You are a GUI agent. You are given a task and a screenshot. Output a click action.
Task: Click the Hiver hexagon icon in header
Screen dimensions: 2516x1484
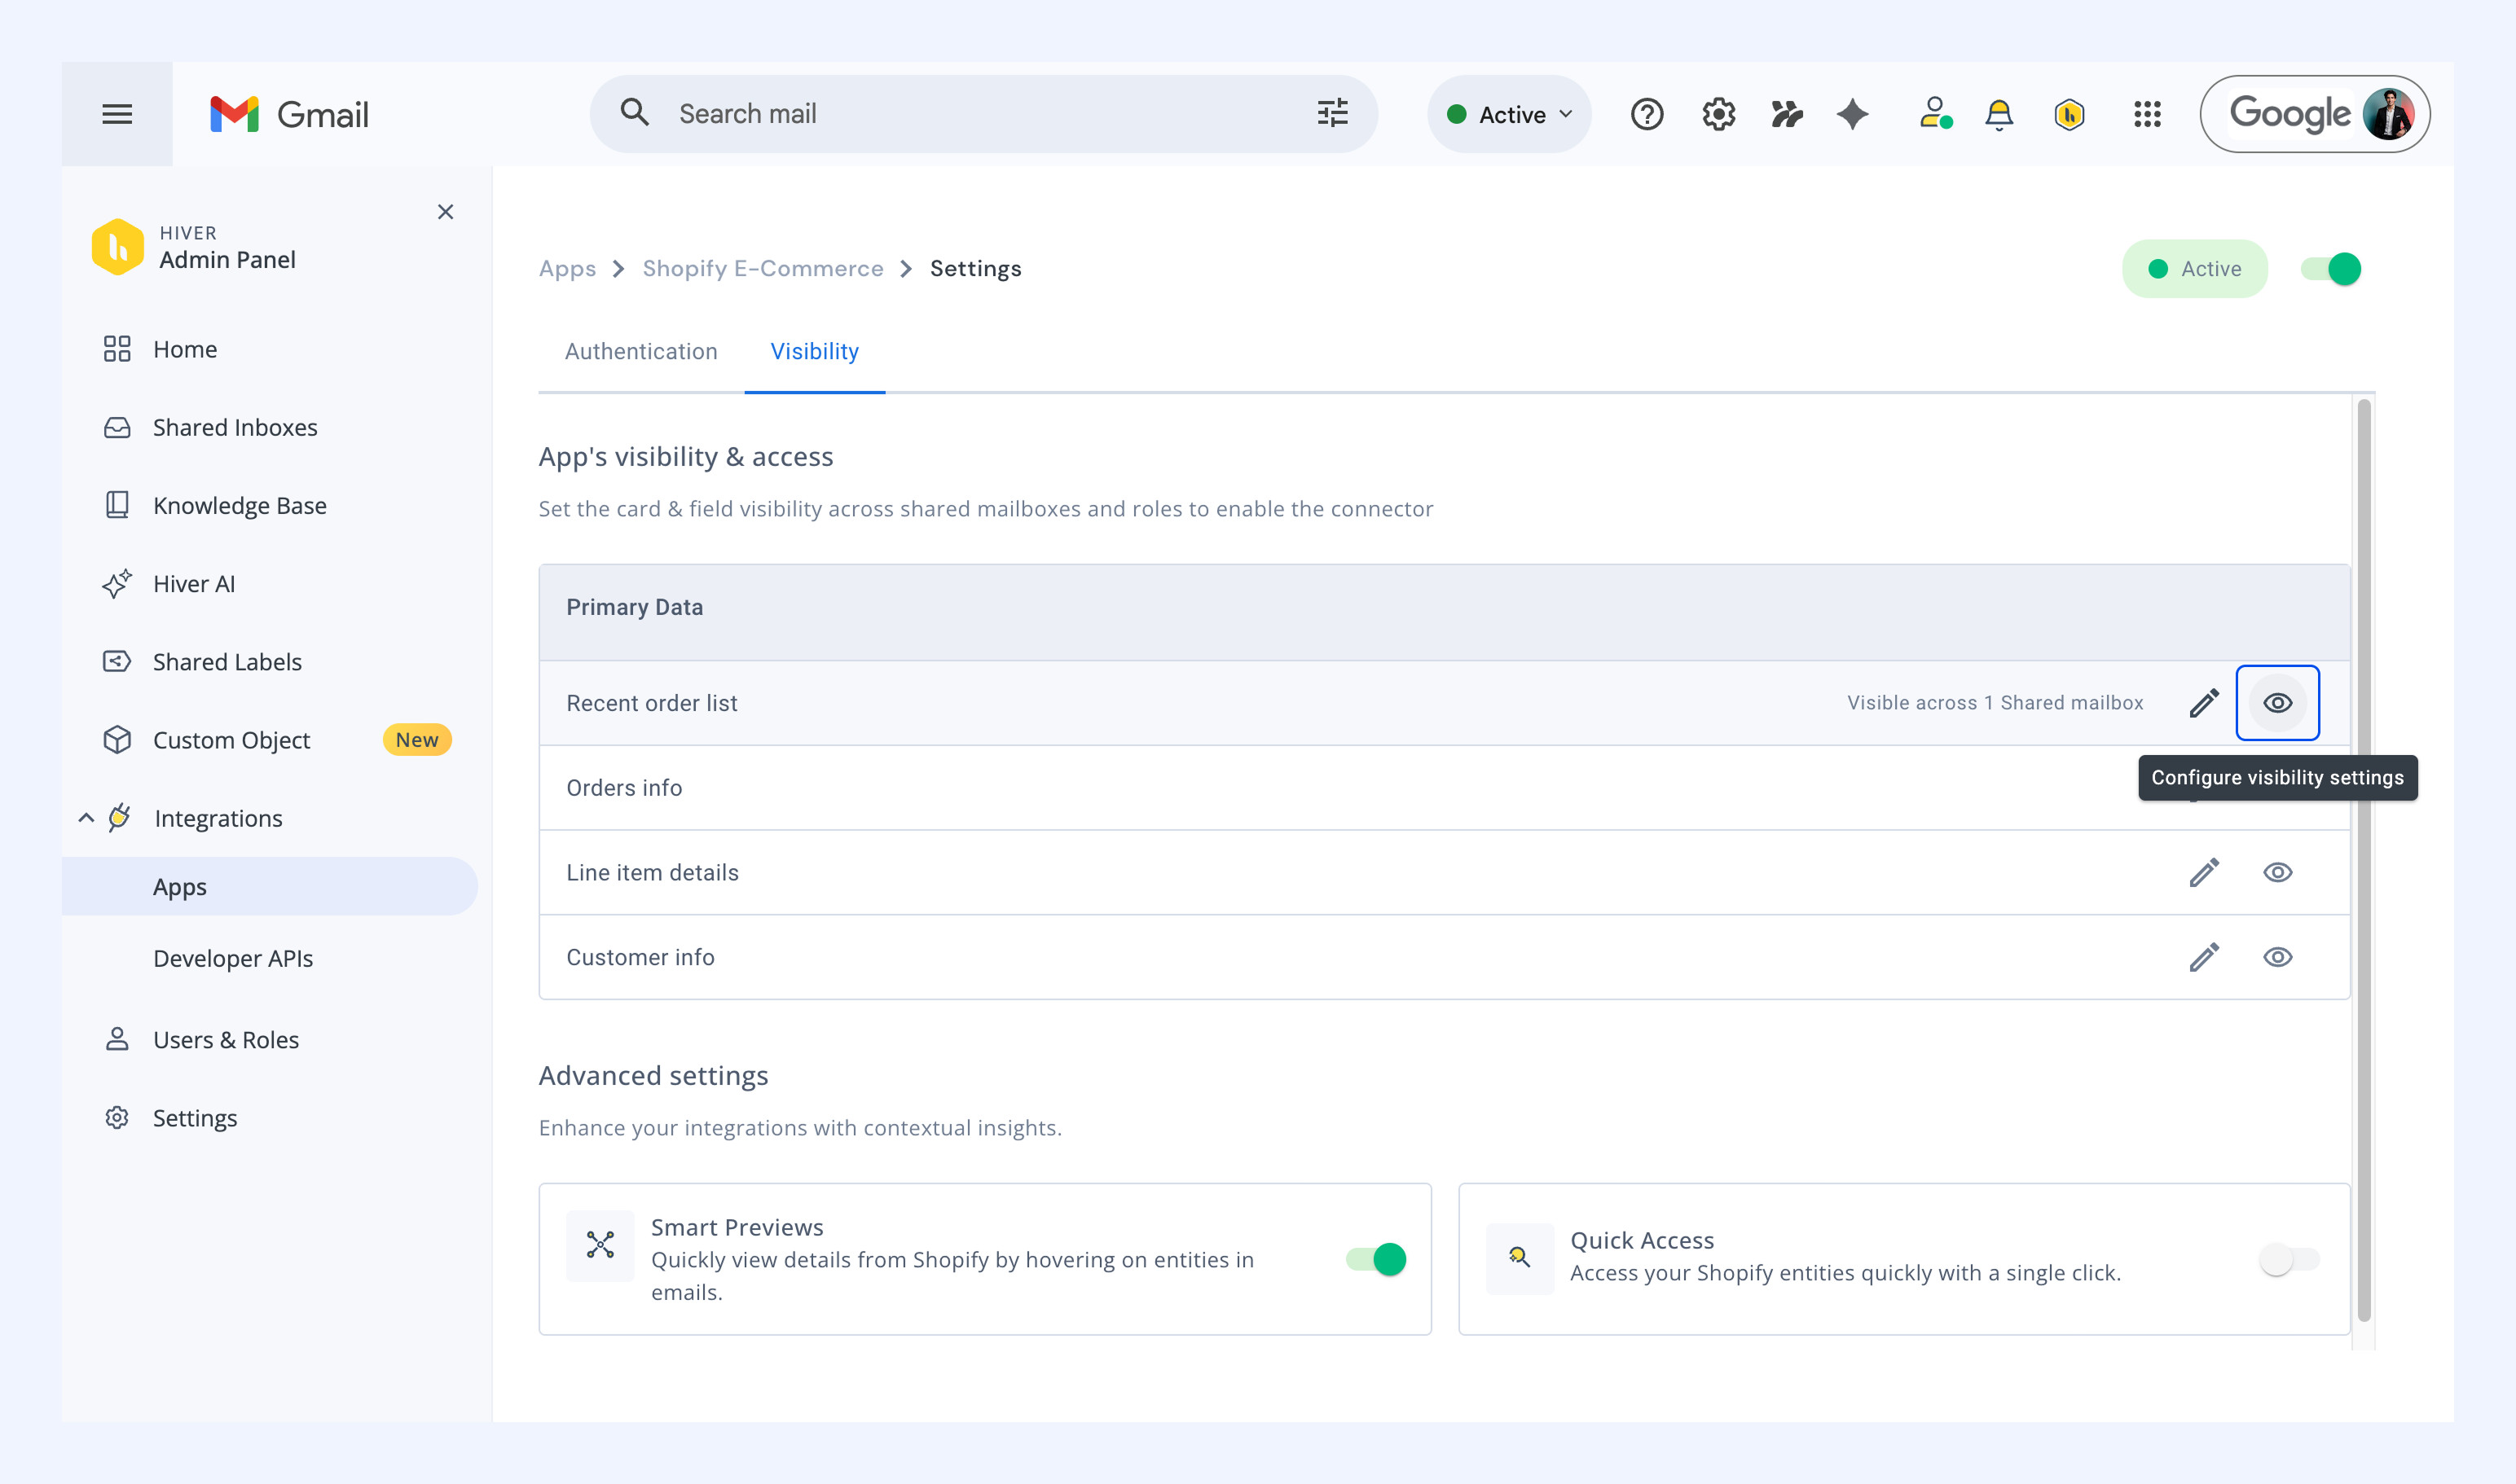tap(2069, 114)
